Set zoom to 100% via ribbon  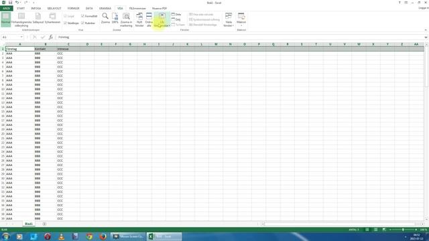(x=115, y=18)
